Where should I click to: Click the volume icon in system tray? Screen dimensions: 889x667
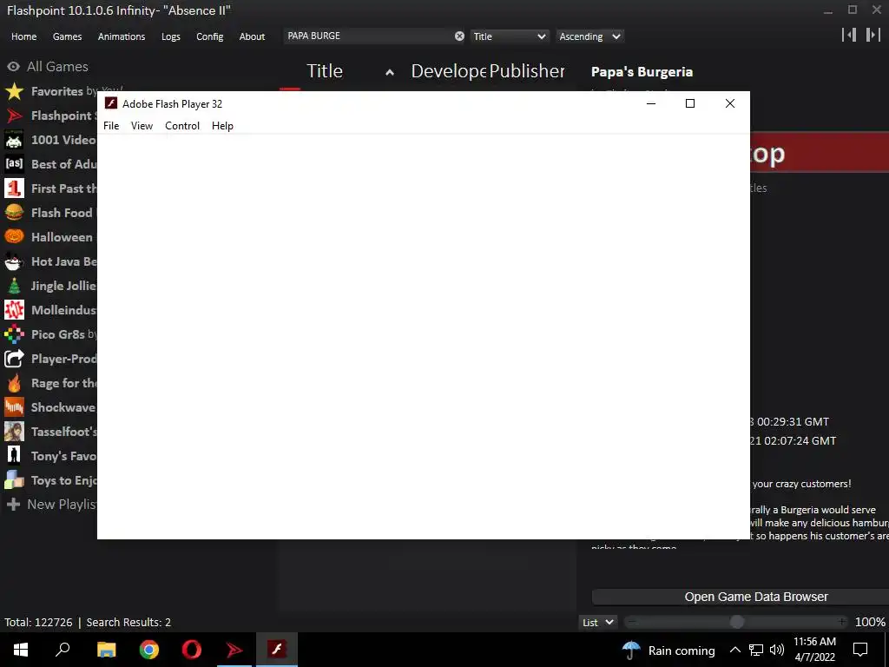coord(777,650)
